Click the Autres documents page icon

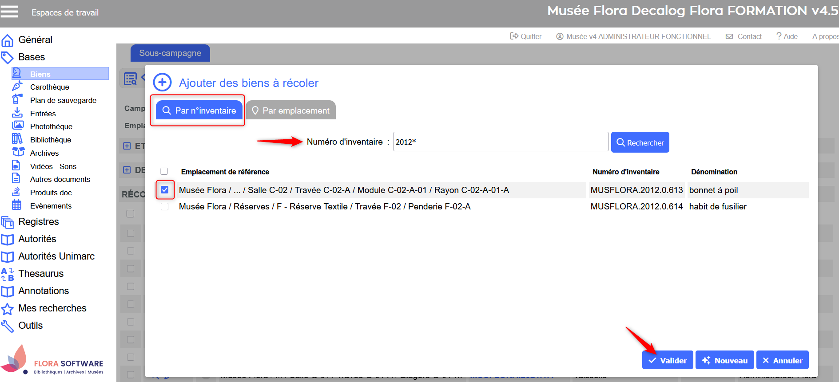pos(16,178)
